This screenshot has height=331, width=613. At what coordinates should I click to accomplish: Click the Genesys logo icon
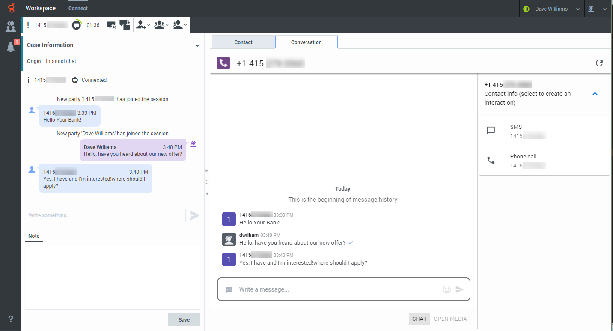point(11,8)
